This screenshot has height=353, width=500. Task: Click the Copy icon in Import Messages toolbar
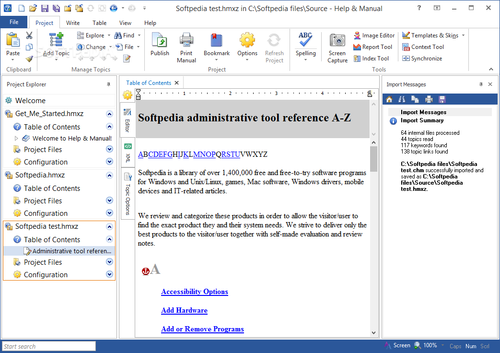[x=415, y=99]
